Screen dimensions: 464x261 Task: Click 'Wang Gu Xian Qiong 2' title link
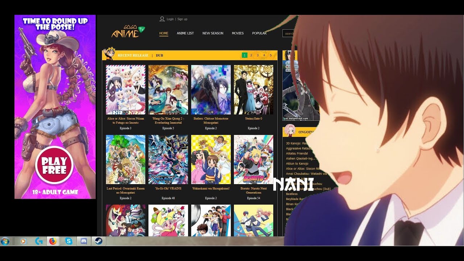(x=168, y=121)
